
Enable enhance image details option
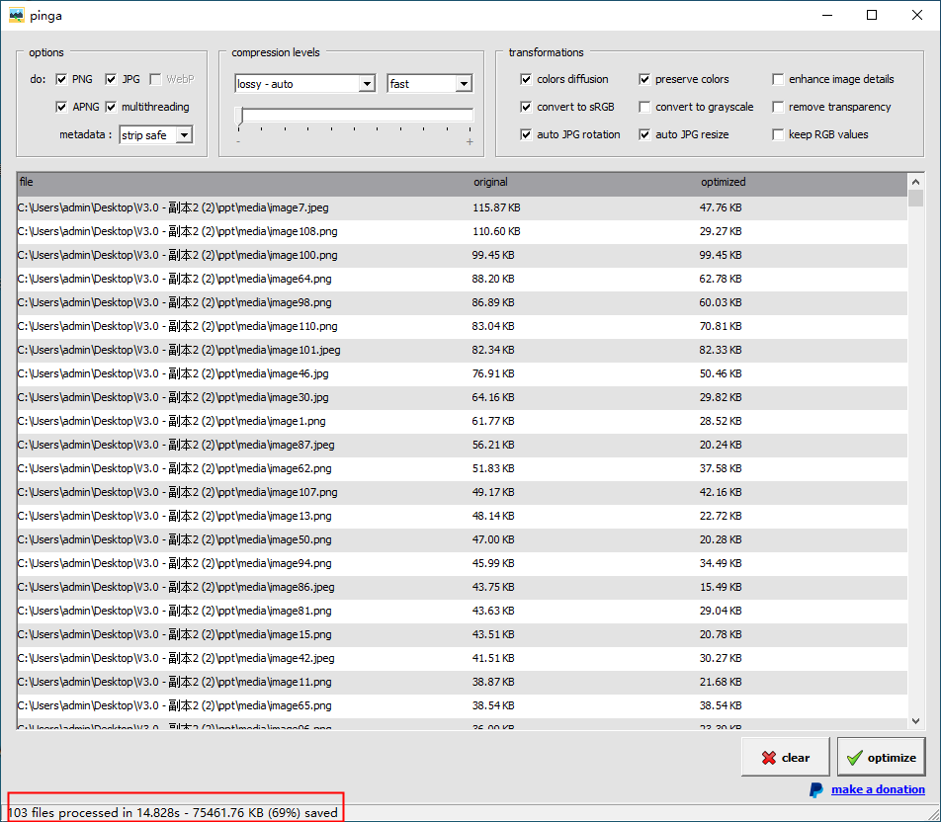(779, 79)
